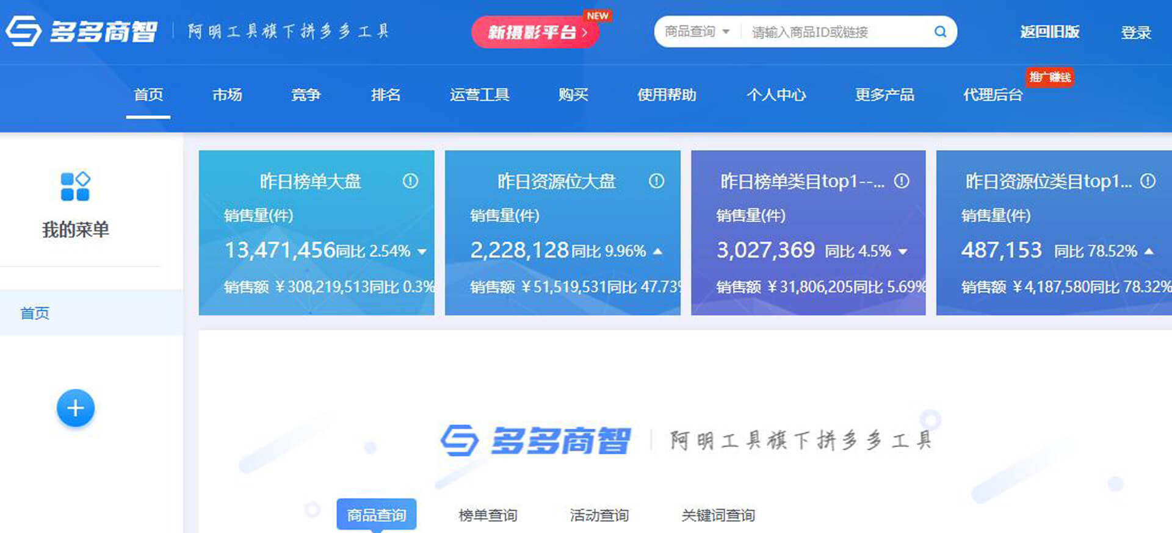Open the 市场 menu
Image resolution: width=1172 pixels, height=533 pixels.
coord(227,95)
